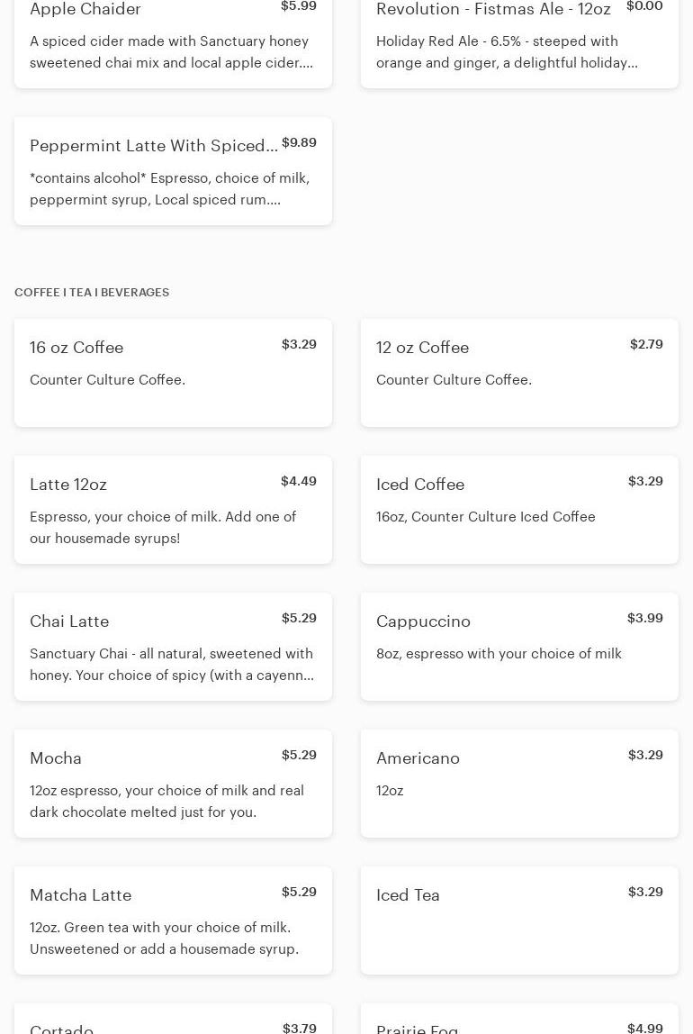The image size is (693, 1034).
Task: Click the Iced Tea $3.29 price
Action: [644, 892]
